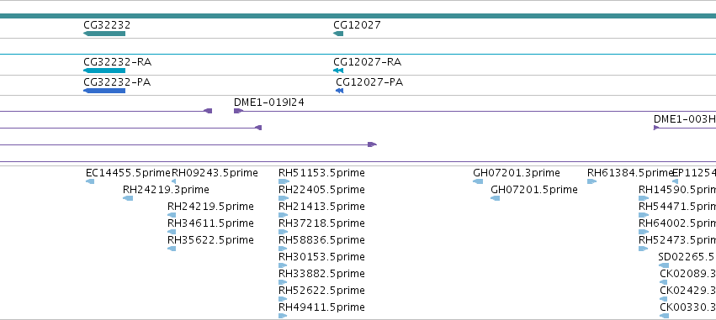Select the RH37218.5prime EST glyph

(283, 232)
